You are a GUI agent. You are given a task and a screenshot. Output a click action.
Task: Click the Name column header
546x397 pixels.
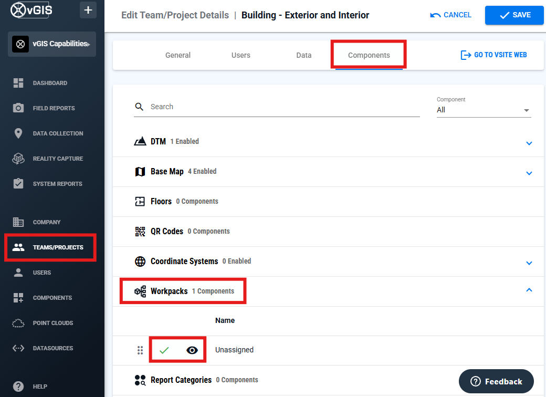[x=225, y=320]
